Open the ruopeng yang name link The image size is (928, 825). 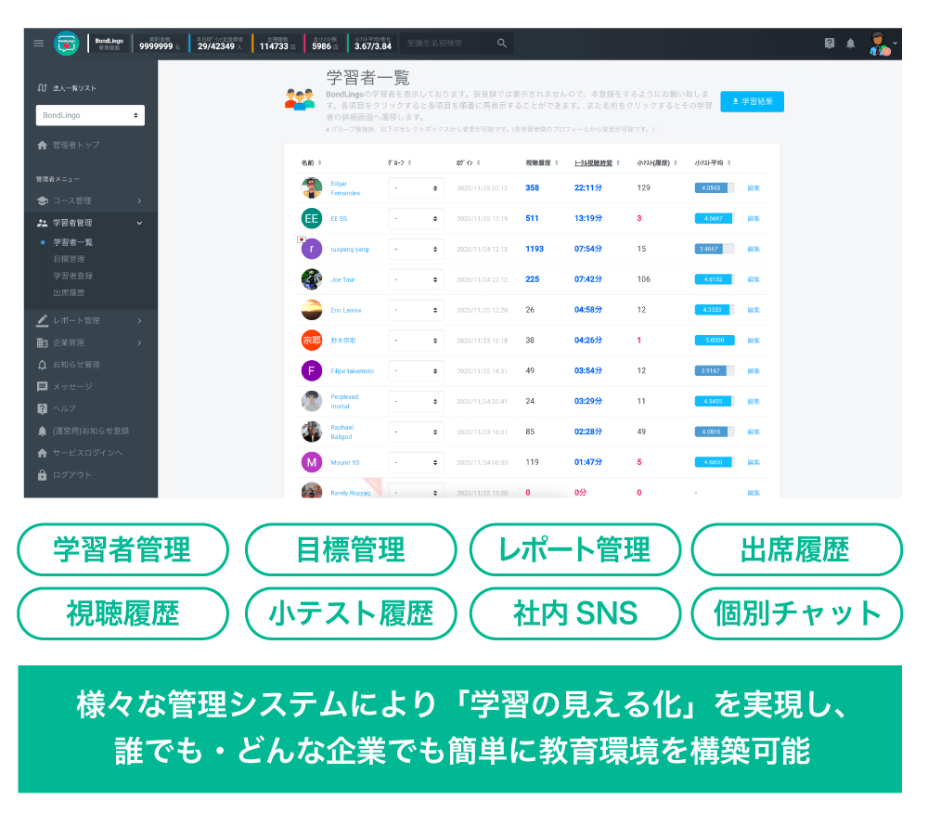click(349, 249)
